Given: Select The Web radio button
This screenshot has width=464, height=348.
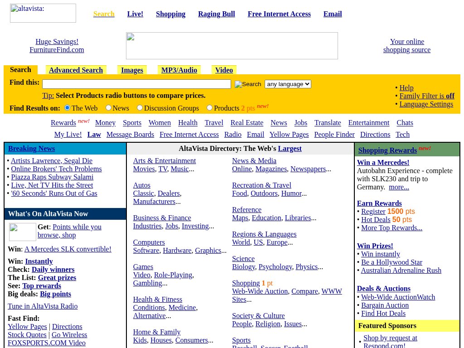Looking at the screenshot, I should click(67, 108).
